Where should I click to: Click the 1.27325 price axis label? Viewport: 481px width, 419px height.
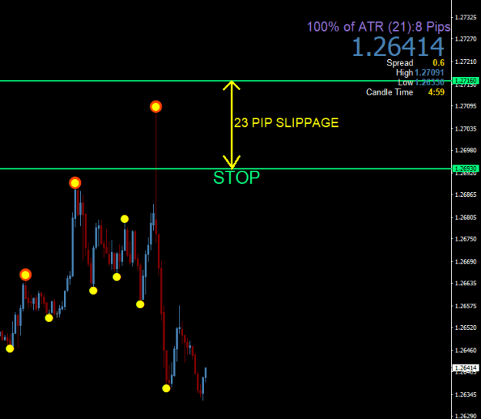(x=466, y=18)
